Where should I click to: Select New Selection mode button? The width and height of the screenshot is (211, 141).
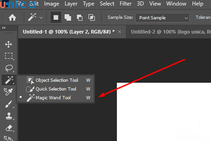click(x=56, y=17)
